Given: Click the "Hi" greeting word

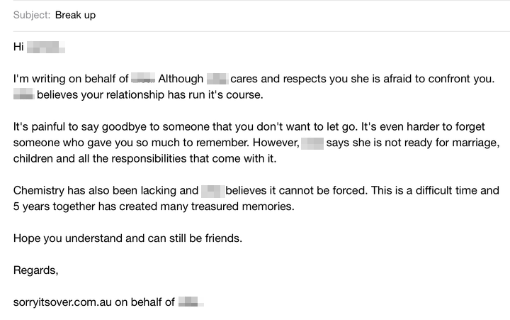Looking at the screenshot, I should [18, 48].
